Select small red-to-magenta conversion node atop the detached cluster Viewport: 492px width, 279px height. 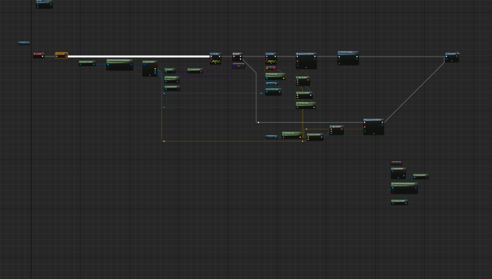pos(396,163)
